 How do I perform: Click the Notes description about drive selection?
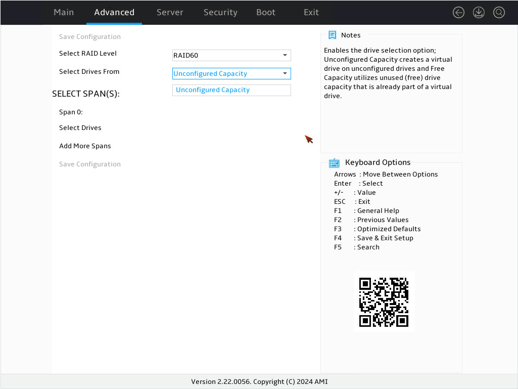coord(388,73)
